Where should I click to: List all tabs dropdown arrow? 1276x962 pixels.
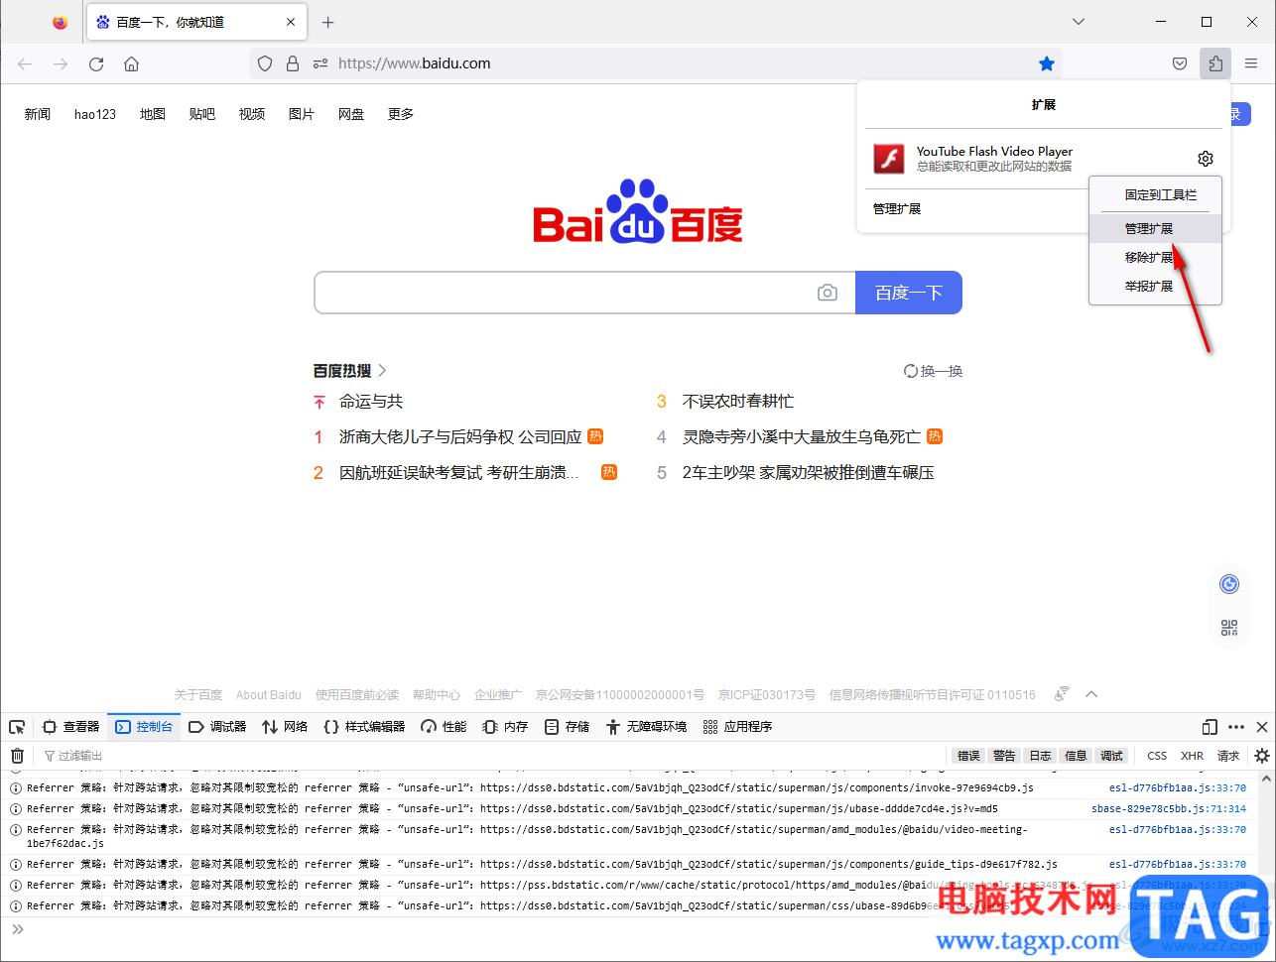click(x=1079, y=21)
